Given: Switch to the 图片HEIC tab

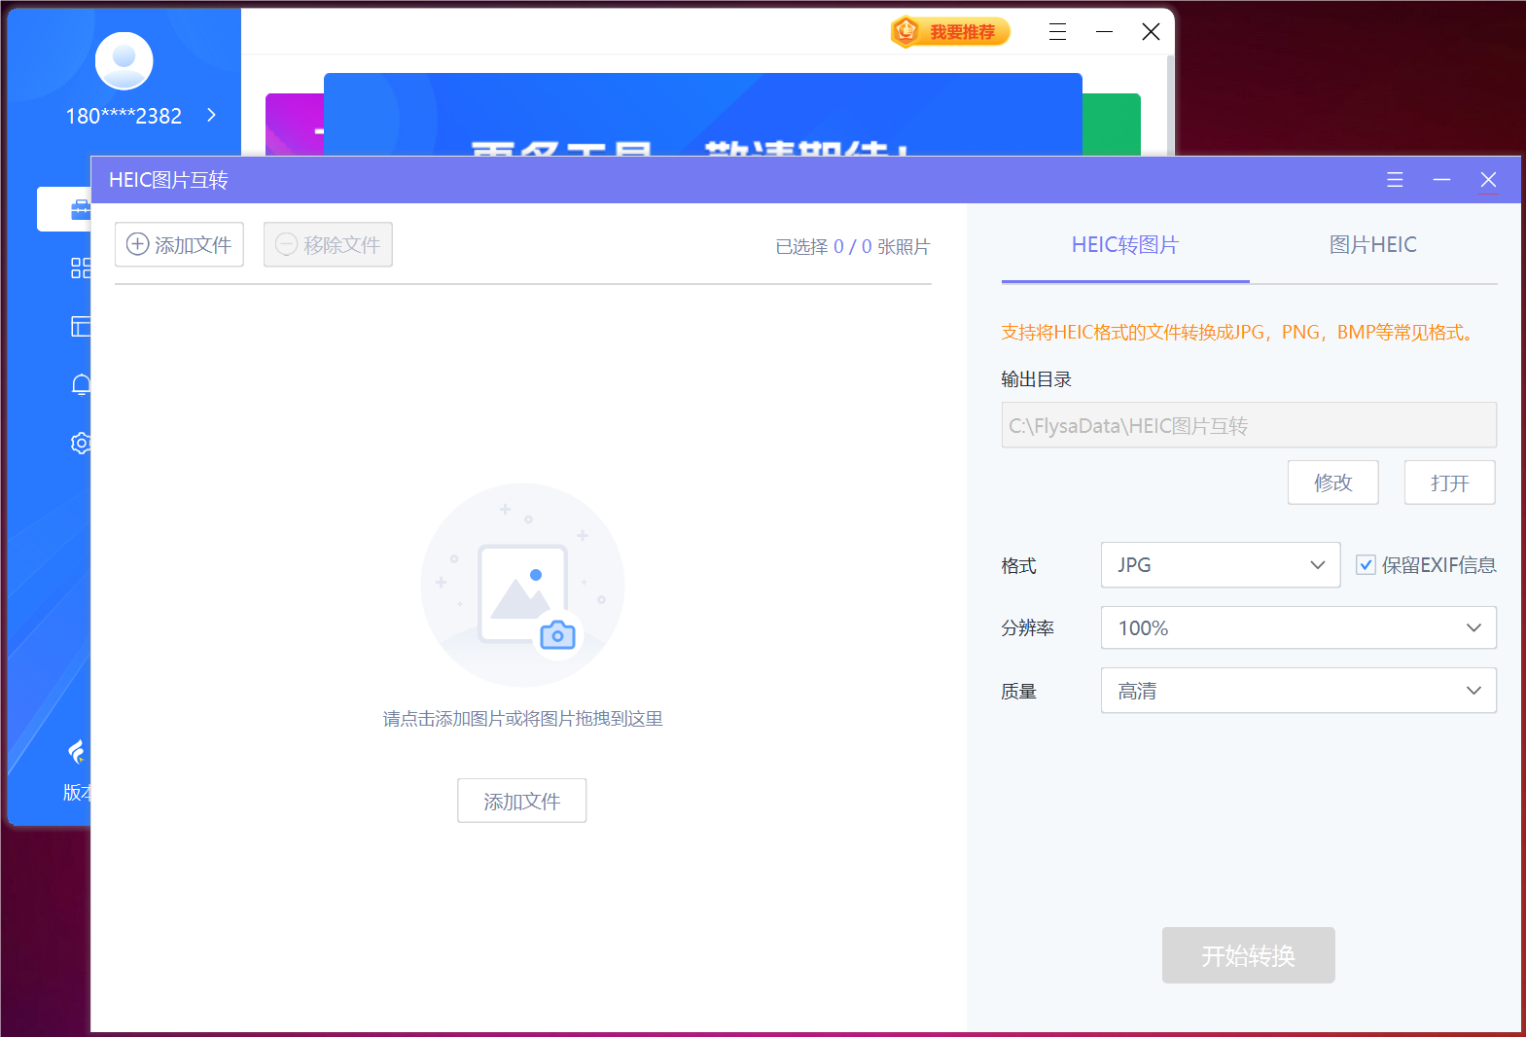Looking at the screenshot, I should pyautogui.click(x=1373, y=245).
